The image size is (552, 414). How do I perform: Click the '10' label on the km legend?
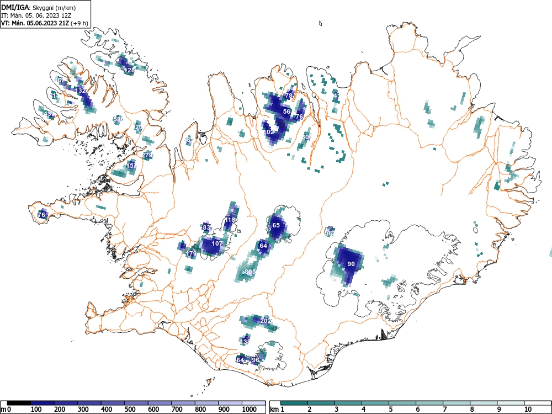[527, 410]
